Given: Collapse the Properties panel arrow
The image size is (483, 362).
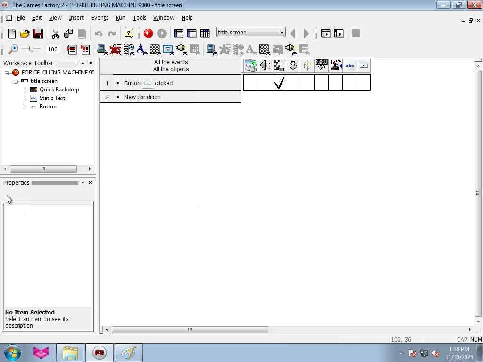Looking at the screenshot, I should coord(83,182).
